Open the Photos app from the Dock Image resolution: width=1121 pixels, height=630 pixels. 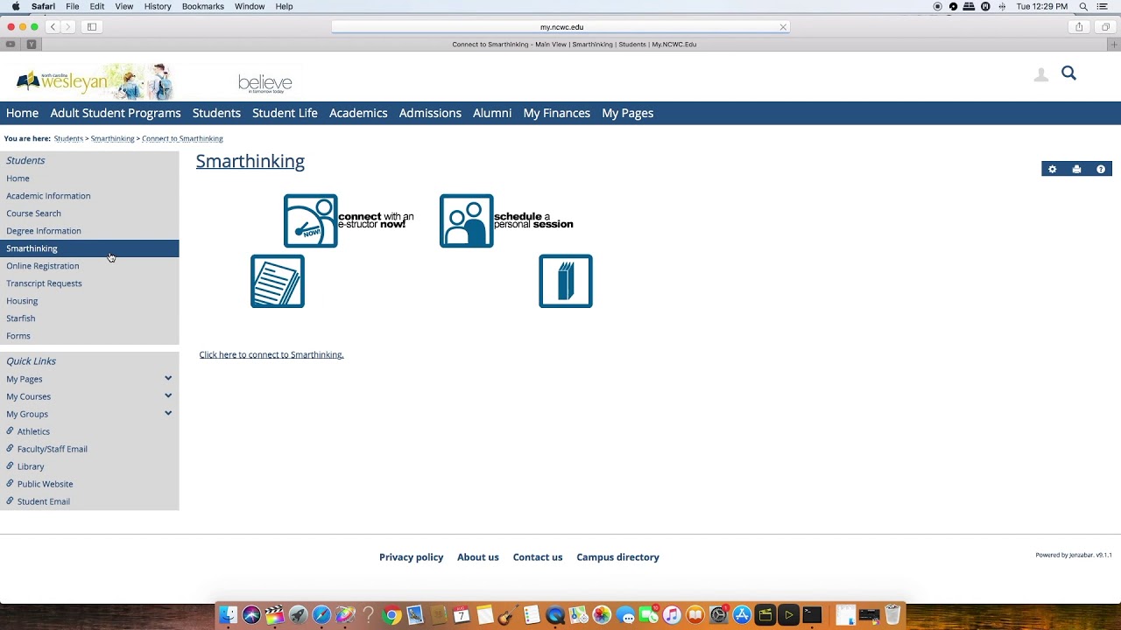pos(602,615)
